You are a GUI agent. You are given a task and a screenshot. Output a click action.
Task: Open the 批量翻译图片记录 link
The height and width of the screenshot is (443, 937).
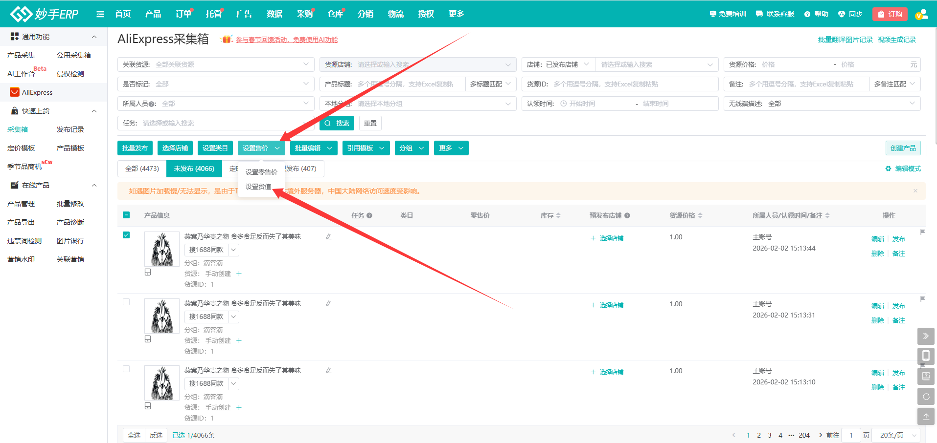pos(845,40)
